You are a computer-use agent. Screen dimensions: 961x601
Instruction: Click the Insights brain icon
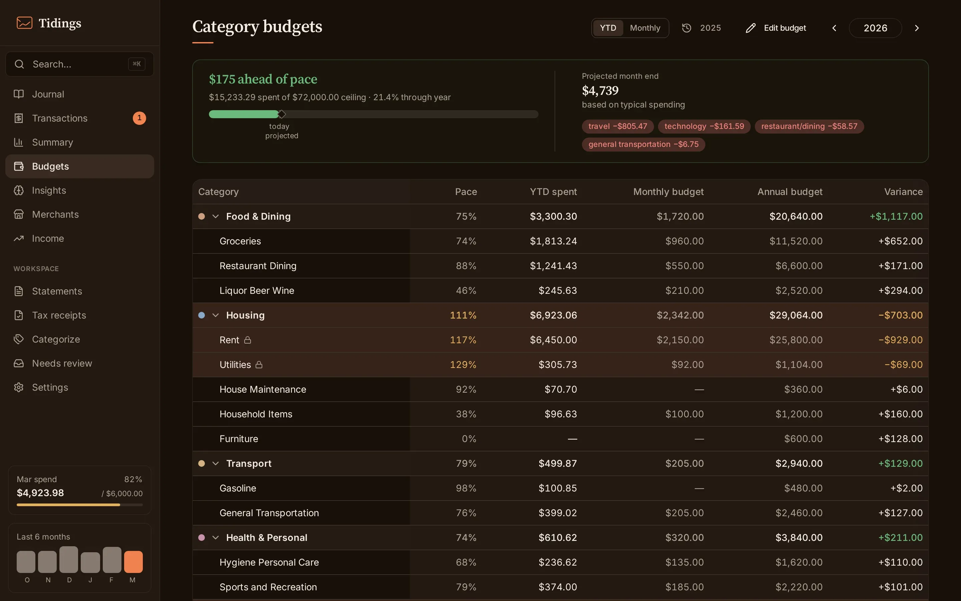point(19,190)
